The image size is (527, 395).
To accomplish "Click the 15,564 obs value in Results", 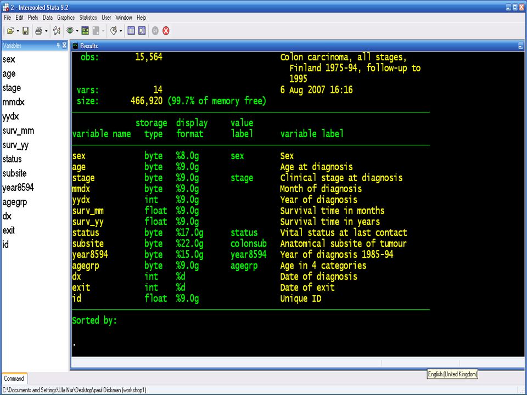I will (x=149, y=57).
